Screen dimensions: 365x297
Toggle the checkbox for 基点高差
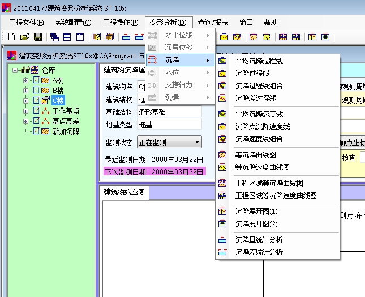click(36, 121)
